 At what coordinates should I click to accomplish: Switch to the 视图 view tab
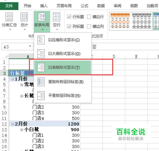[134, 6]
